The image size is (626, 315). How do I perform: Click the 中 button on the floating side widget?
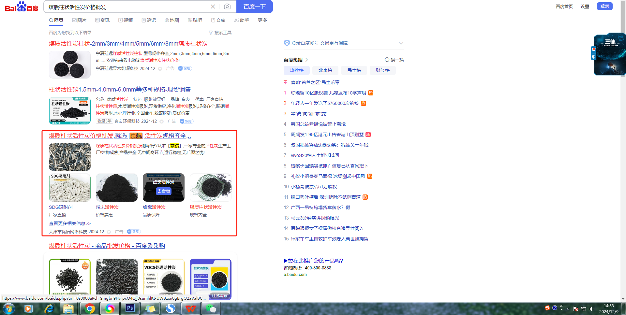(x=594, y=57)
